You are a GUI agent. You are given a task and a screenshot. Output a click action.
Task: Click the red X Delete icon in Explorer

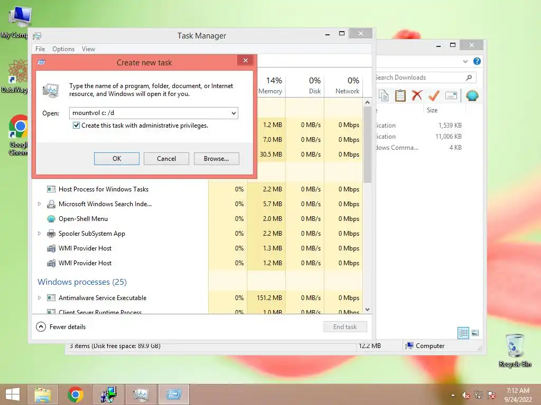(417, 95)
